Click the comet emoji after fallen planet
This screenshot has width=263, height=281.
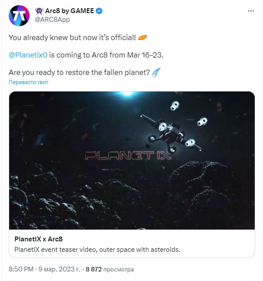(x=156, y=72)
